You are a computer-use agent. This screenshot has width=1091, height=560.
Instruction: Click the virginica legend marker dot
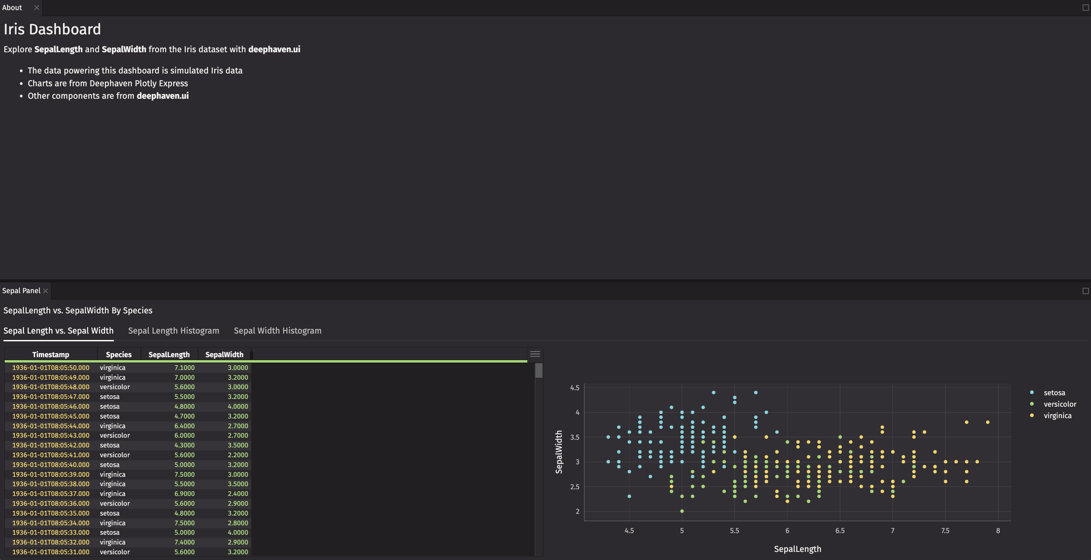coord(1032,415)
